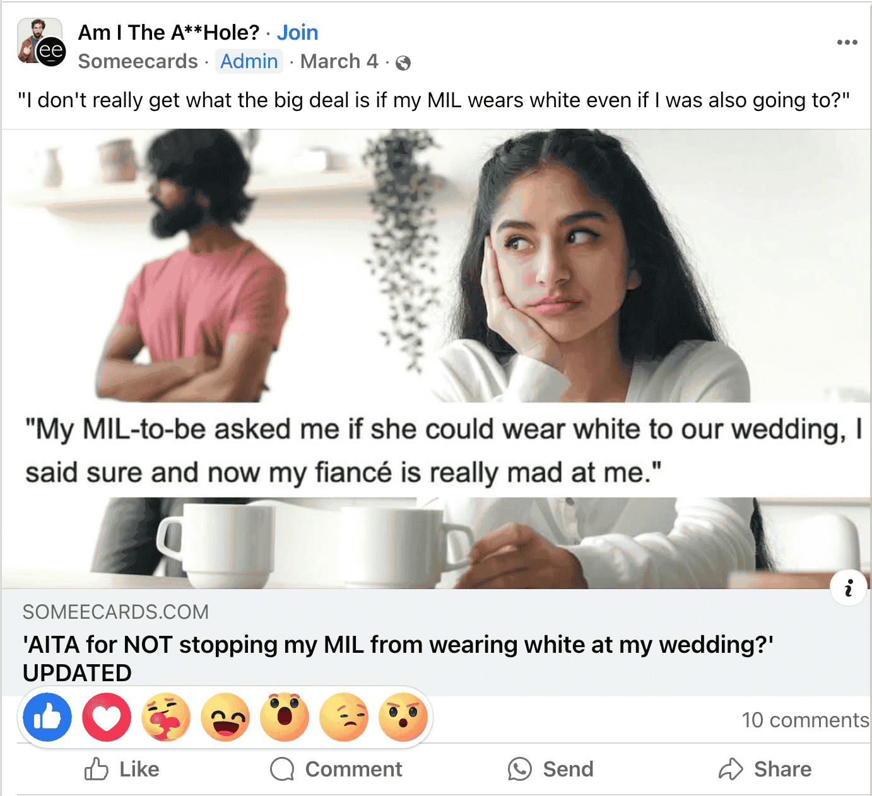Screen dimensions: 872x796
Task: Click the Like thumbs-up reaction emoji
Action: 47,717
